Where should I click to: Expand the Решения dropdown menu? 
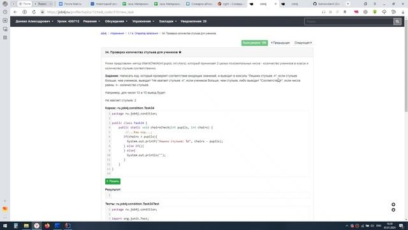point(92,21)
